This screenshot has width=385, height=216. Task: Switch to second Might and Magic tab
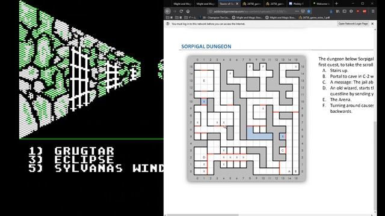coord(206,4)
